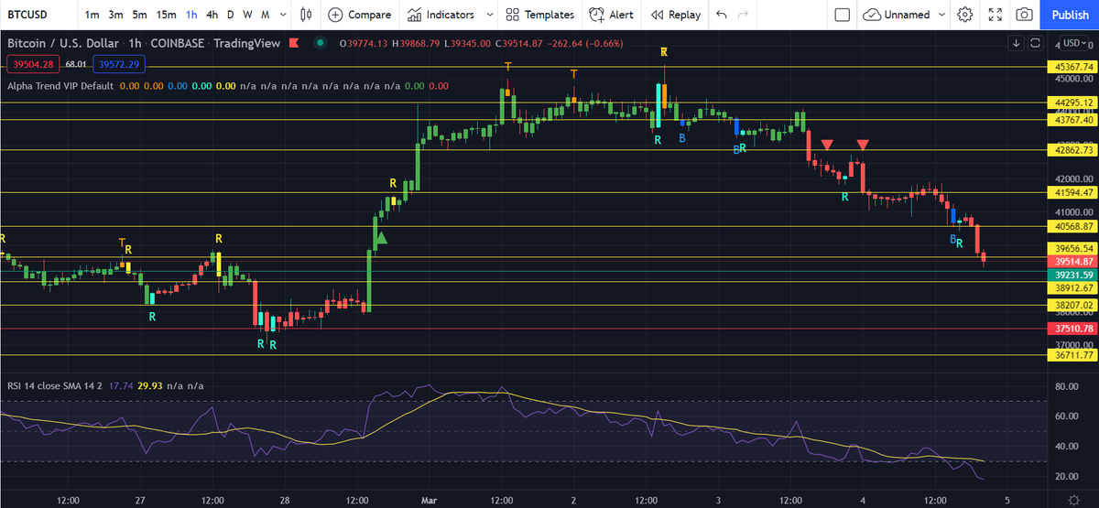The height and width of the screenshot is (508, 1099).
Task: Choose the 4h timeframe
Action: [212, 15]
